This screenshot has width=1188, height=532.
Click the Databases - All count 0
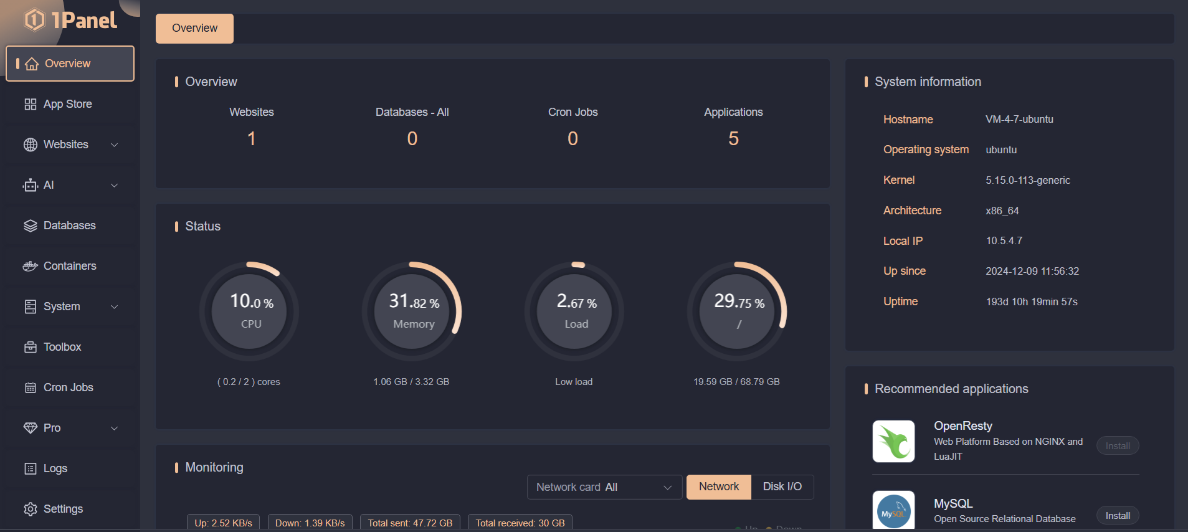[x=412, y=138]
